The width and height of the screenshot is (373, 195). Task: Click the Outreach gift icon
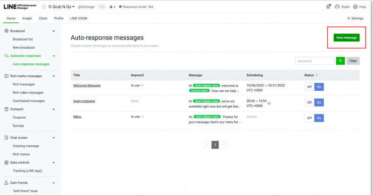[x=7, y=109]
